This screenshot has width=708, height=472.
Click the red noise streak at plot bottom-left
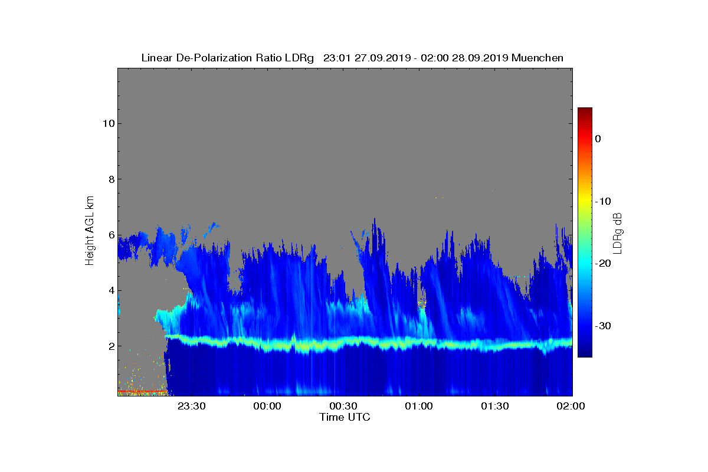pyautogui.click(x=142, y=391)
